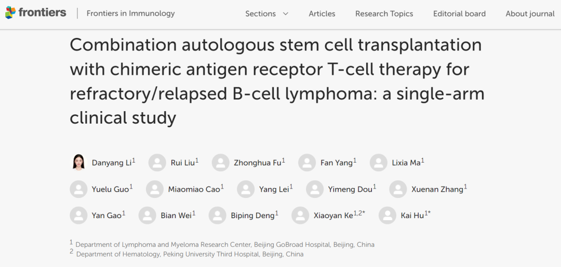The height and width of the screenshot is (267, 561).
Task: Click Yuelu Guo's avatar icon
Action: click(x=78, y=189)
